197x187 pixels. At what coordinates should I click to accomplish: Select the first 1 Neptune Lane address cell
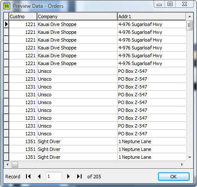[x=151, y=141]
